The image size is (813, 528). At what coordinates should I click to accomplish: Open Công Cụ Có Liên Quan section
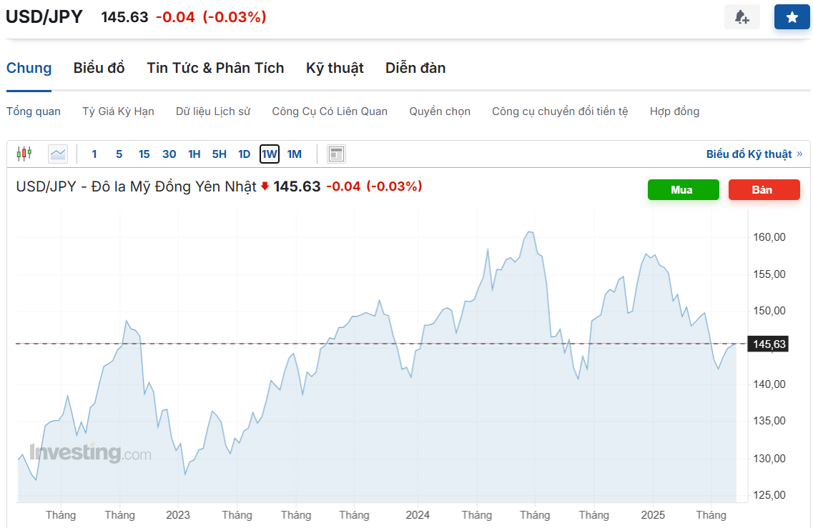click(x=330, y=111)
